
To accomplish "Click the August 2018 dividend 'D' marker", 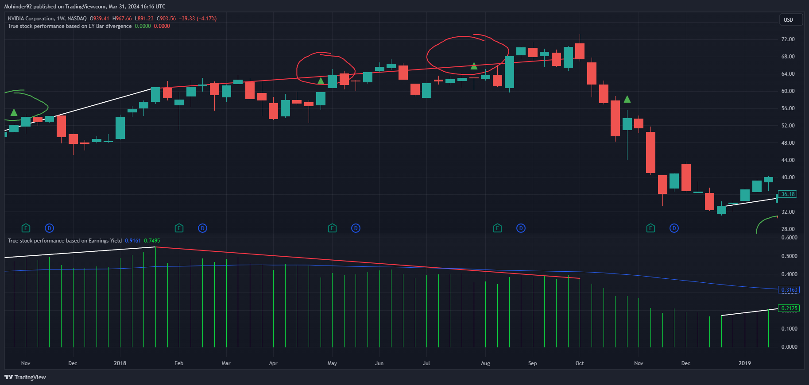I will 521,228.
